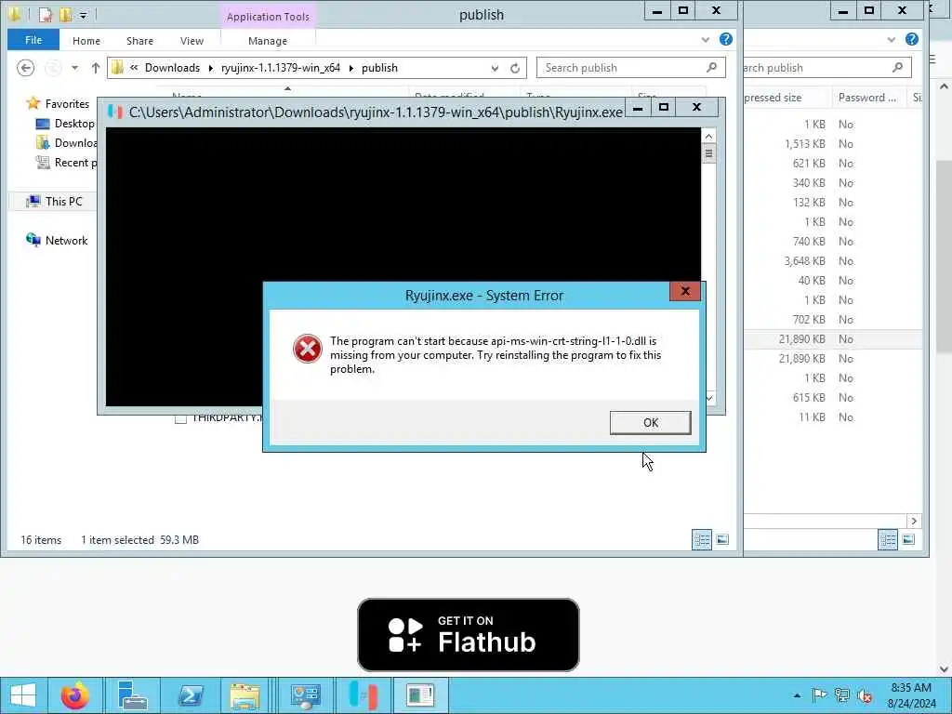Select Downloads in the address bar breadcrumb

pyautogui.click(x=172, y=67)
